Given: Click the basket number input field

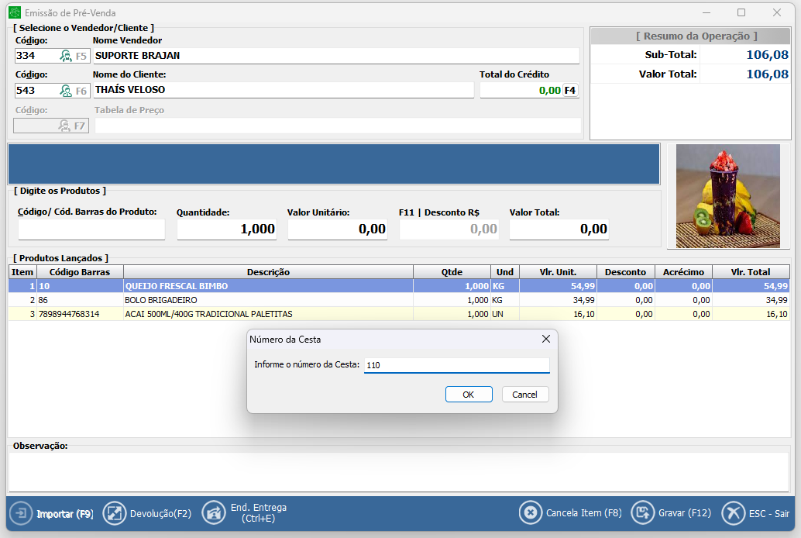Looking at the screenshot, I should (456, 365).
